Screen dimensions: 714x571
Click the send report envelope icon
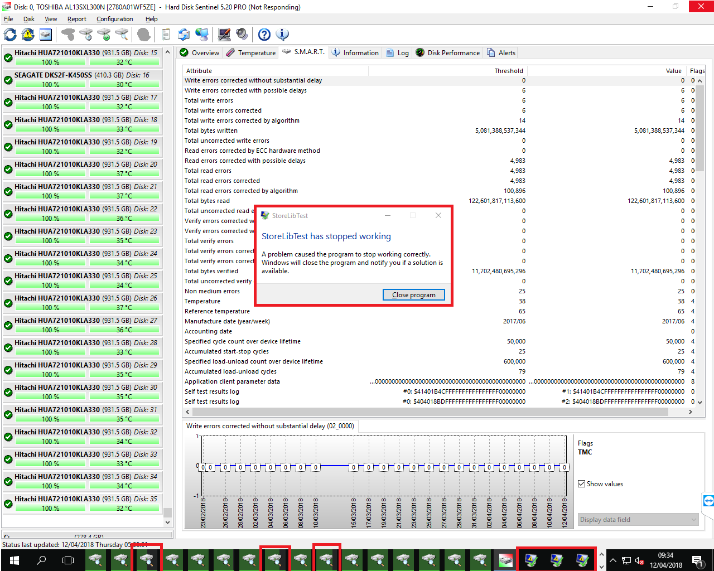tap(184, 35)
